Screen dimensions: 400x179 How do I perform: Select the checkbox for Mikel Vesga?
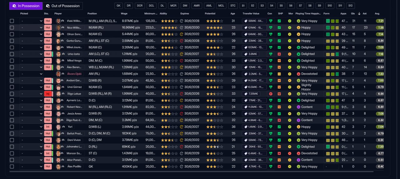coord(12,61)
